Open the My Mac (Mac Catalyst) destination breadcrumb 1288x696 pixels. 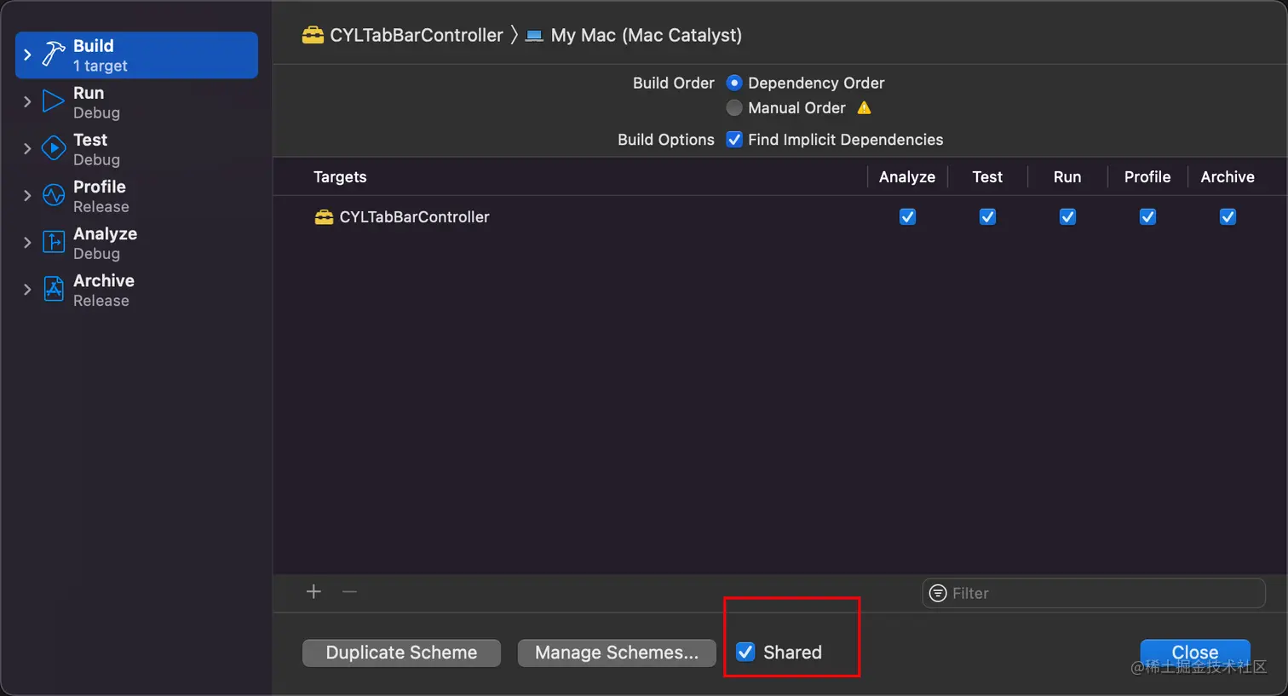tap(634, 35)
